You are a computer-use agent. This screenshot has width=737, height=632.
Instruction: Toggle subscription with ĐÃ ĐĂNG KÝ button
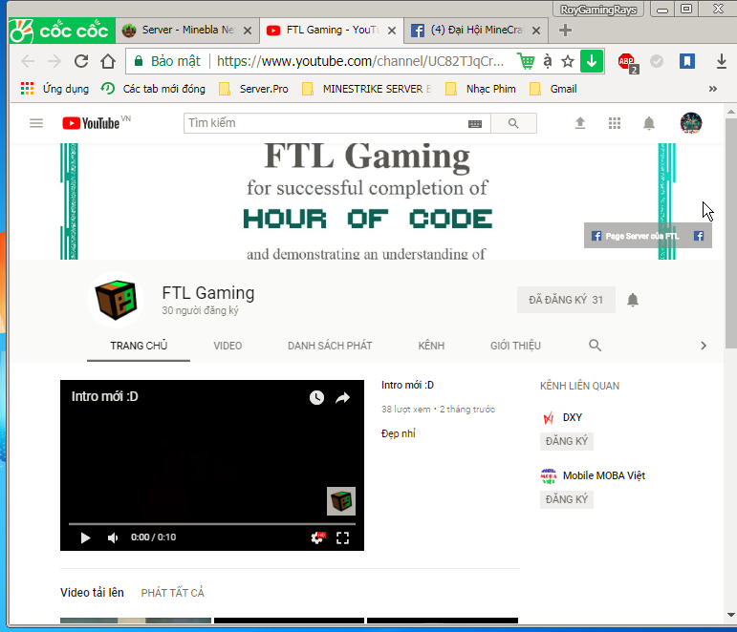(566, 300)
